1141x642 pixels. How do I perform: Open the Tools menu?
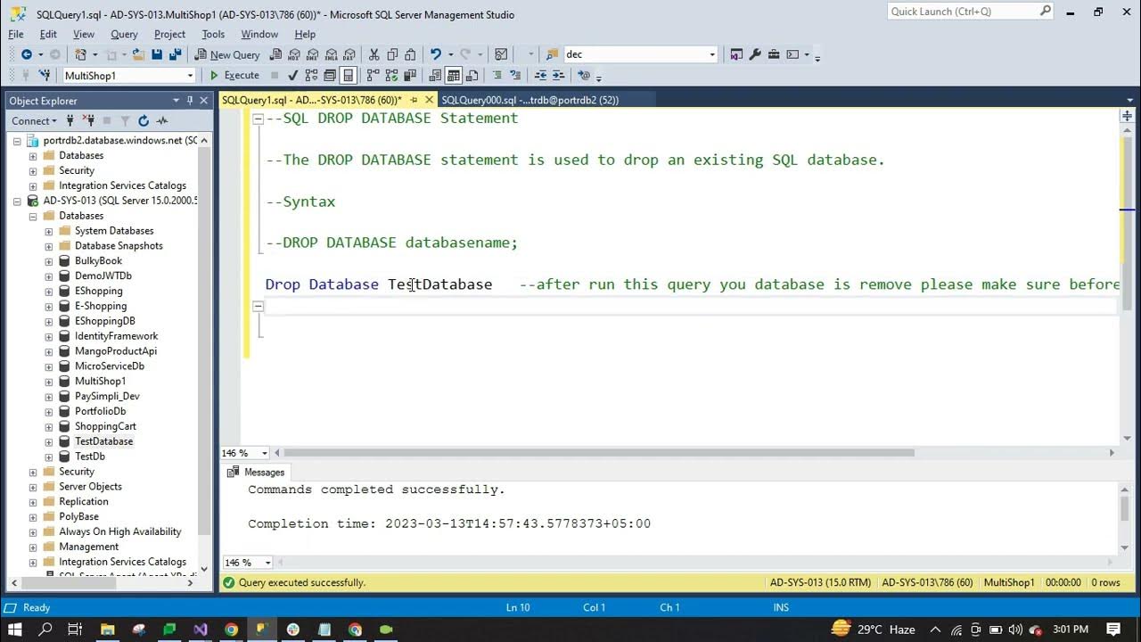click(x=213, y=34)
